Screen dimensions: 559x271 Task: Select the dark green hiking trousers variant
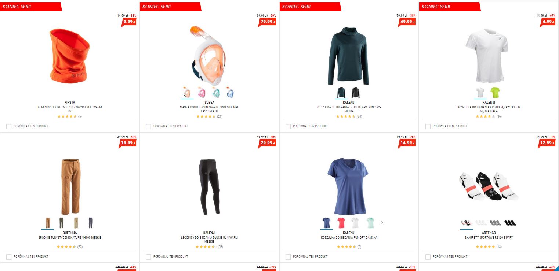[x=62, y=223]
